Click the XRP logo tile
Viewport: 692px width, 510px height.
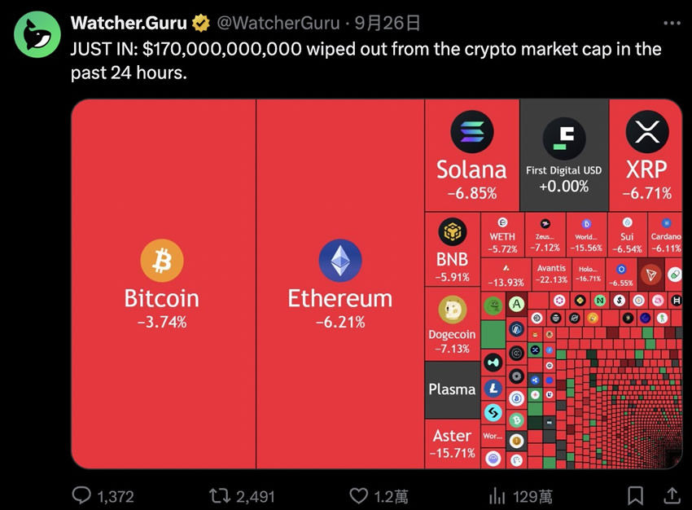coord(647,132)
